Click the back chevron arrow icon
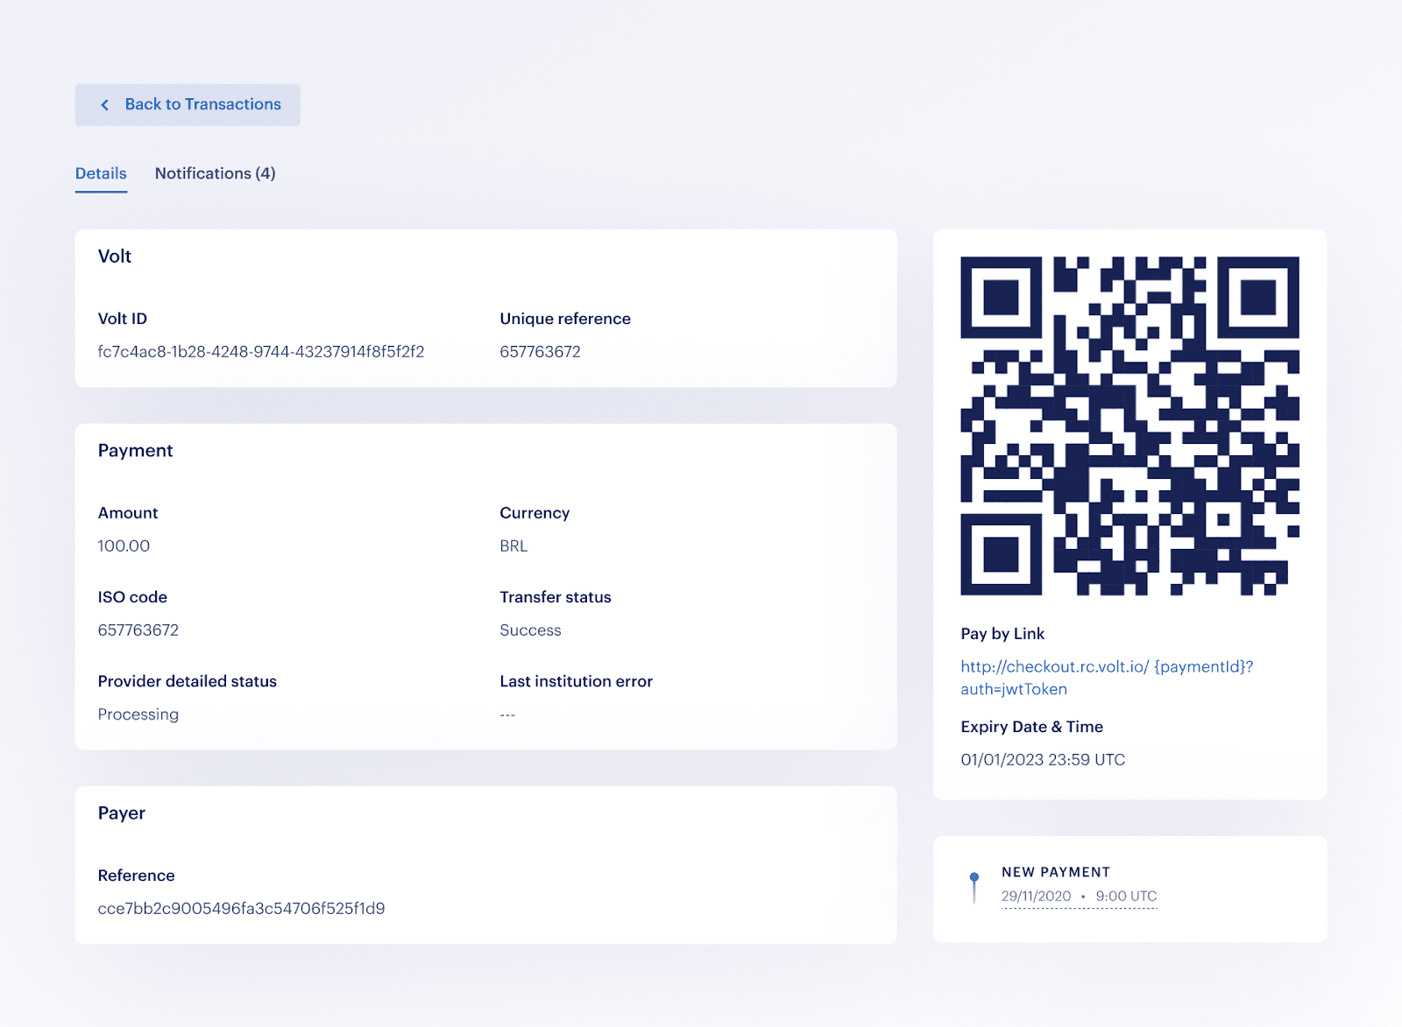Screen dimensions: 1402x1027 104,104
